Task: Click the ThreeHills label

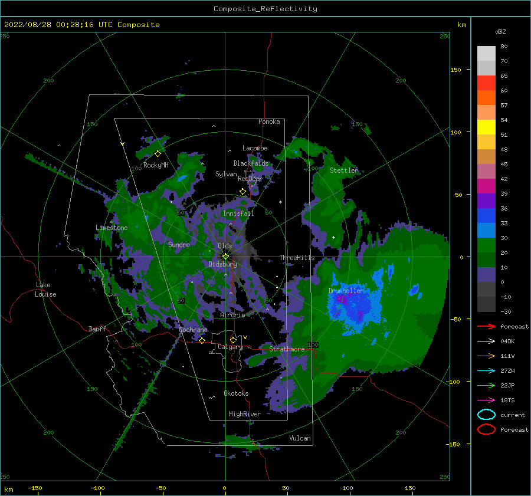Action: pos(297,258)
